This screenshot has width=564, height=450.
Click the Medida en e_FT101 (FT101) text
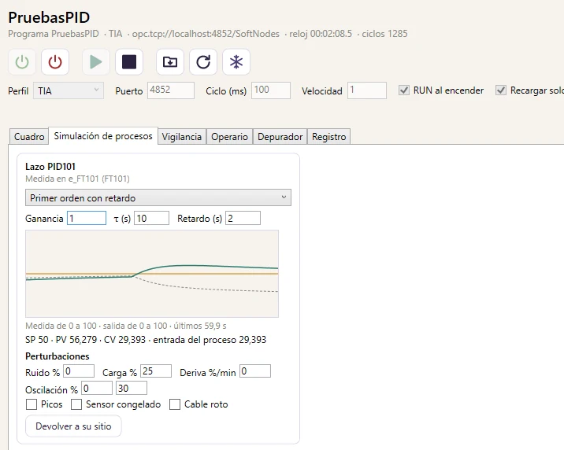tap(77, 179)
